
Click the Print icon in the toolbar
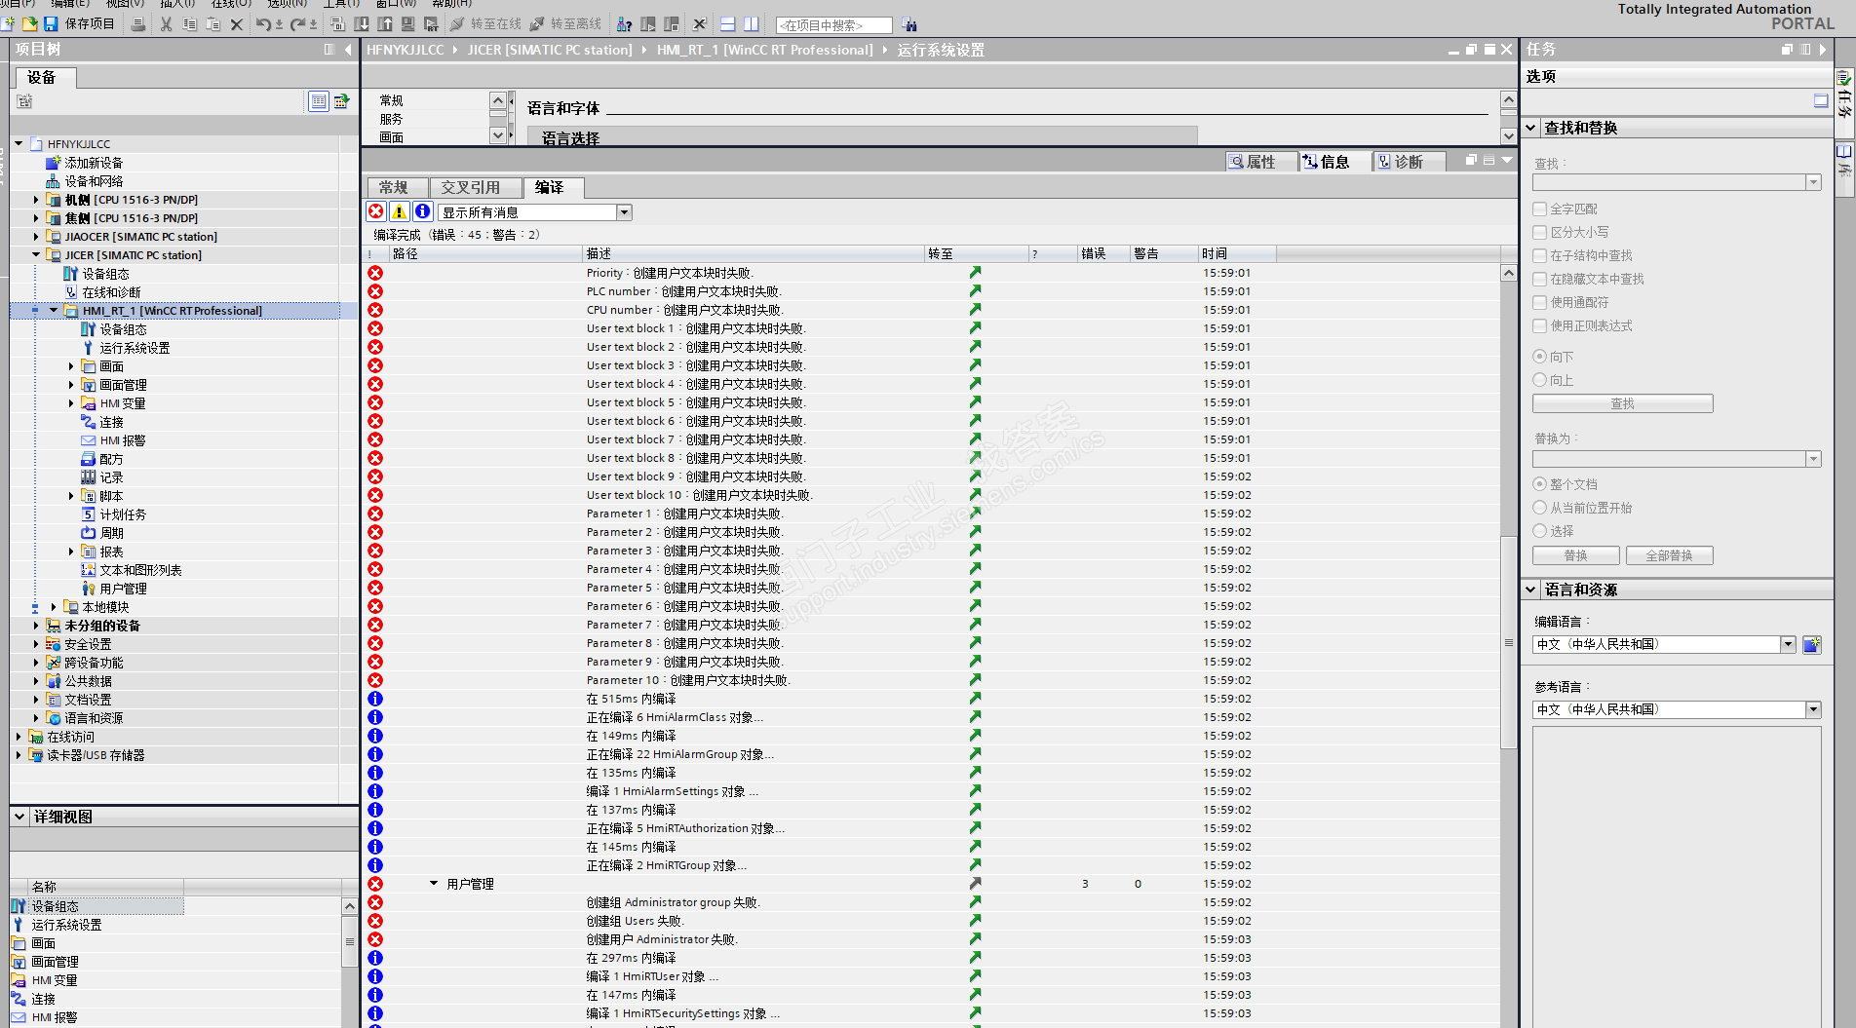coord(138,24)
